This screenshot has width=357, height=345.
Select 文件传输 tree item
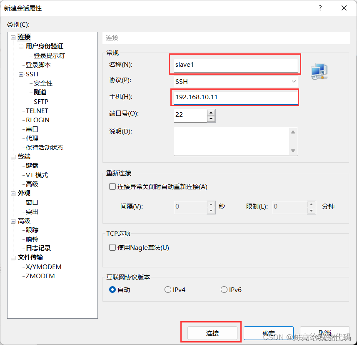tap(30, 257)
